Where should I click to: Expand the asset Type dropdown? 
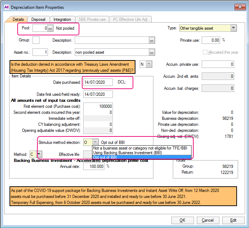233,28
